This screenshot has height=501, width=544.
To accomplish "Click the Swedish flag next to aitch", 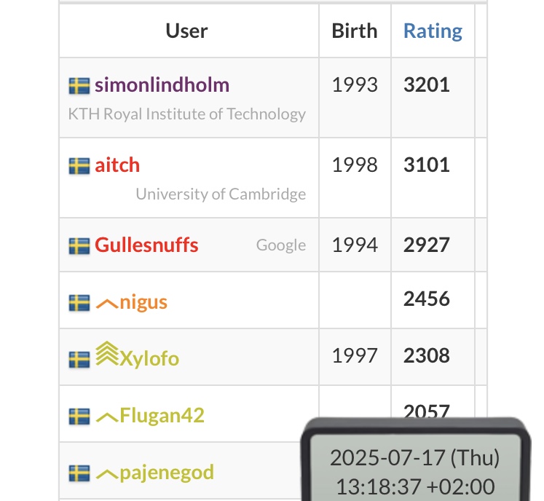I will [x=79, y=166].
